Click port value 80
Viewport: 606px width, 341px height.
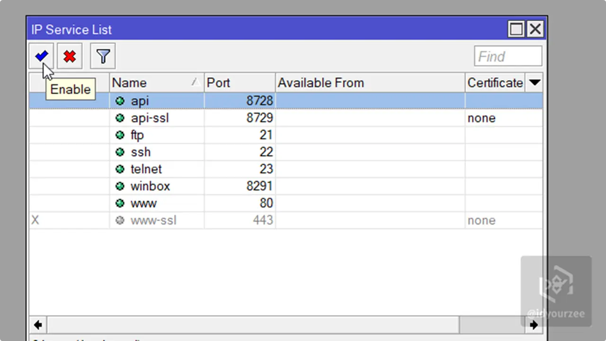click(266, 203)
